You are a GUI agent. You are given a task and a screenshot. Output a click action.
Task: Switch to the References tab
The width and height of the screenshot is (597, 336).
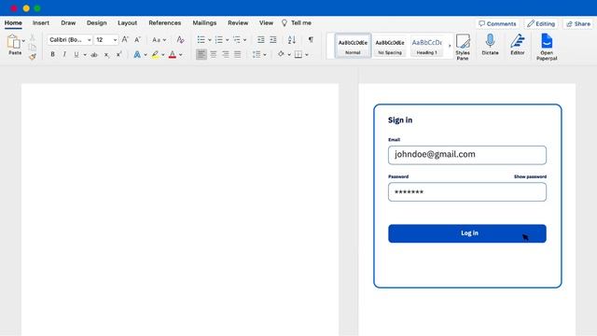click(x=165, y=22)
